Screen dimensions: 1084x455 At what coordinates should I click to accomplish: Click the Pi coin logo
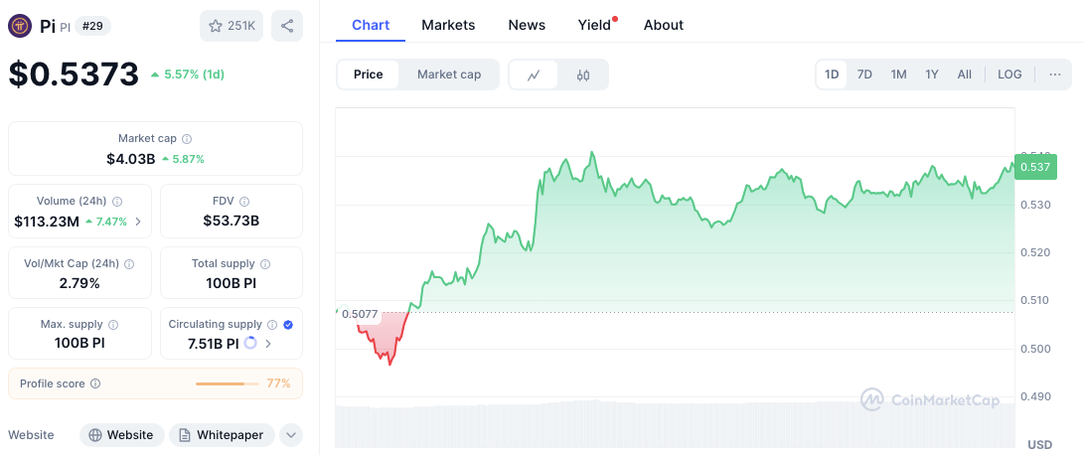coord(19,26)
